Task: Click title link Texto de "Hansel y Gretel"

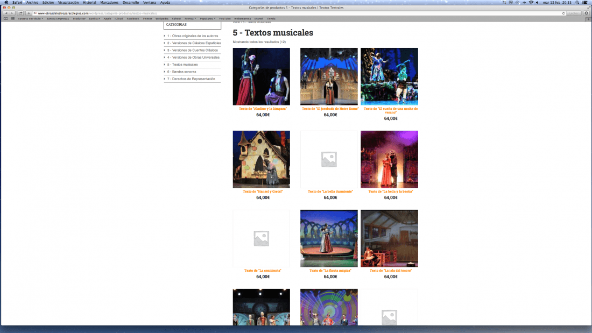Action: click(x=263, y=192)
